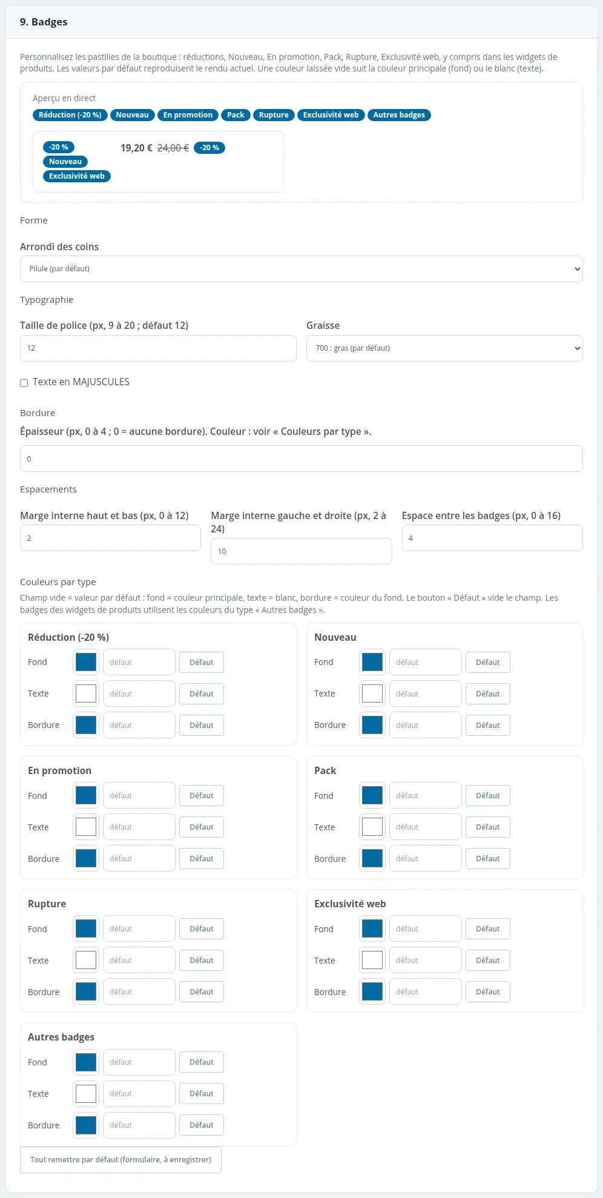Click the En promotion preview badge
603x1198 pixels.
(x=188, y=115)
